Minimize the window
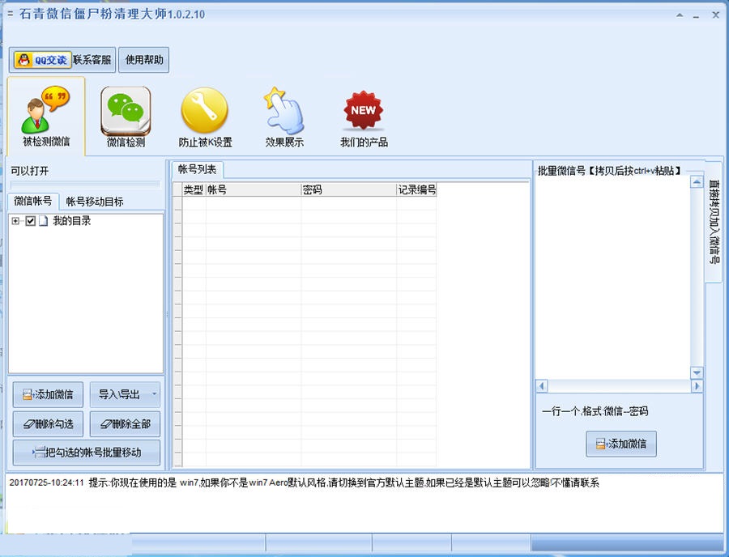This screenshot has height=557, width=729. point(696,15)
